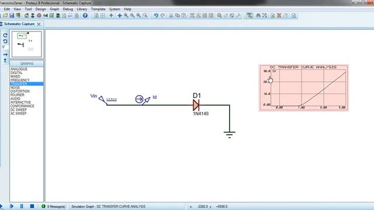Click the green Origin marker icon

tap(111, 16)
